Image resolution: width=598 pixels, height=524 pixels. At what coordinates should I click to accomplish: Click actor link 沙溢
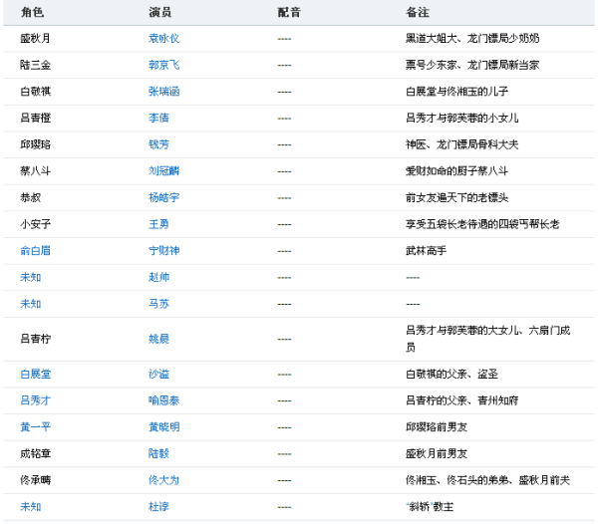pyautogui.click(x=158, y=374)
